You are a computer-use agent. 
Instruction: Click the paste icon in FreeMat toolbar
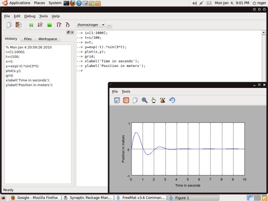click(18, 25)
